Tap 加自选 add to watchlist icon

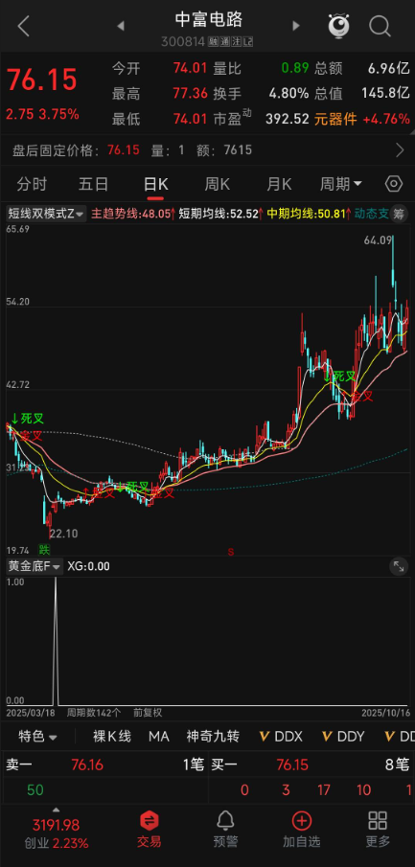click(x=302, y=830)
